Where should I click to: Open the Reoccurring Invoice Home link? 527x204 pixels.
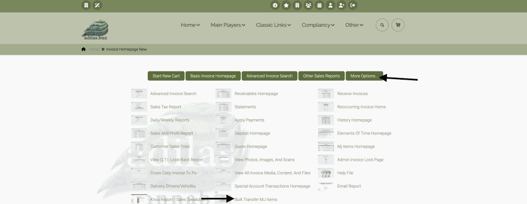click(x=361, y=107)
